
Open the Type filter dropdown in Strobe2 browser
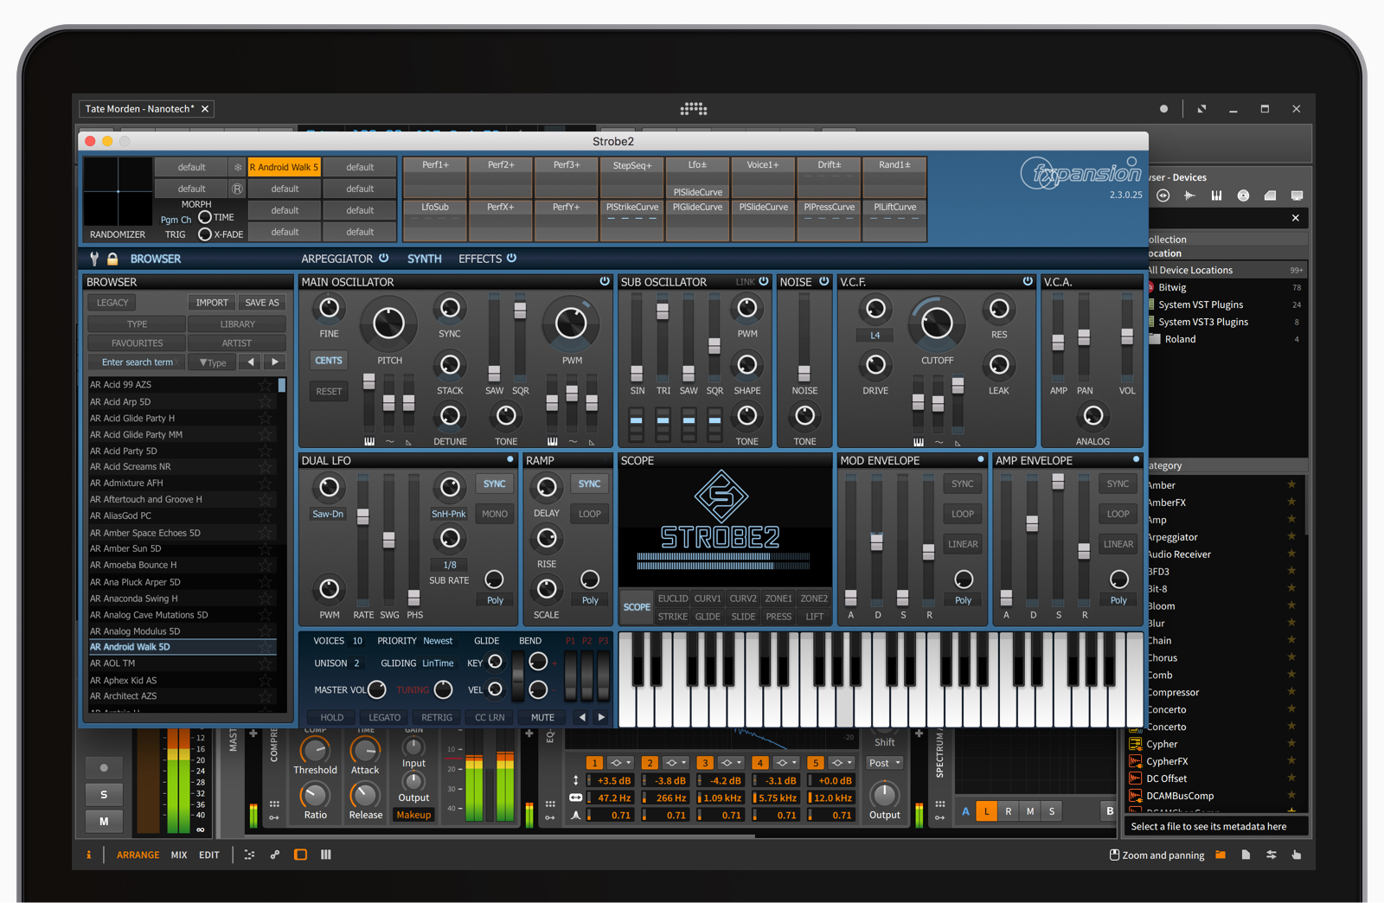(x=213, y=362)
